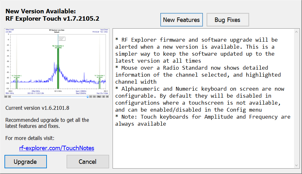
Task: Open the Bug Fixes tab
Action: (228, 20)
